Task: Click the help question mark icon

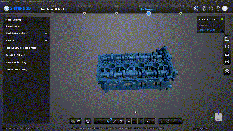Action: [218, 8]
